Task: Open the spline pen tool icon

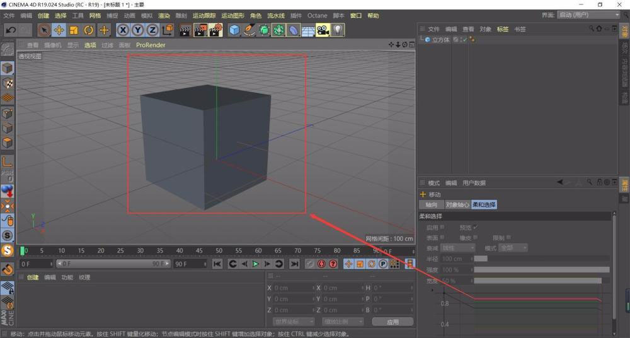Action: [249, 30]
